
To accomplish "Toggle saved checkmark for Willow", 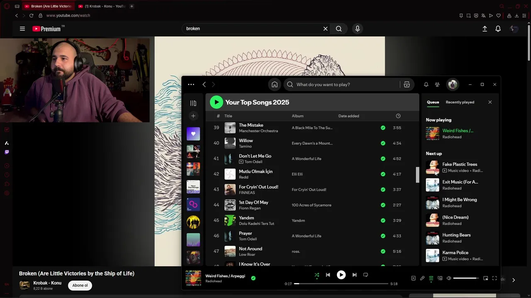I will pyautogui.click(x=383, y=143).
